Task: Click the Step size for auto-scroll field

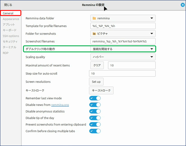Action: click(x=122, y=74)
